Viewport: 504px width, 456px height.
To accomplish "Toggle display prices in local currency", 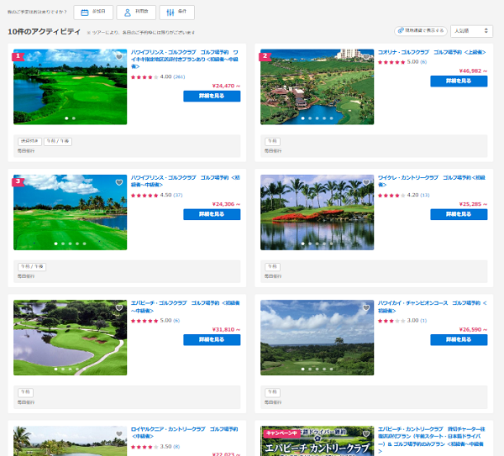I will pos(421,31).
